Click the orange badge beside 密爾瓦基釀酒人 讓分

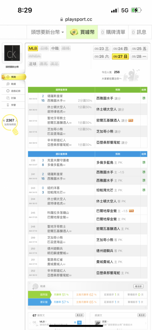pos(131,120)
